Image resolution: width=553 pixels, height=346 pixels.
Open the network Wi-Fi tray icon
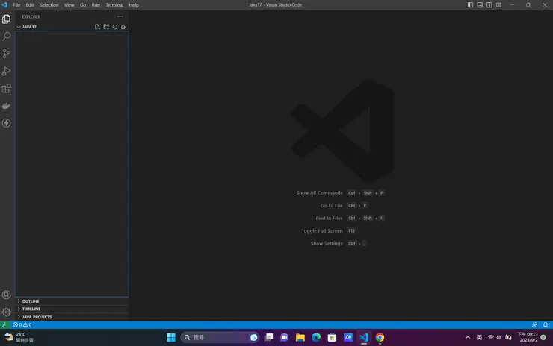[x=490, y=337]
